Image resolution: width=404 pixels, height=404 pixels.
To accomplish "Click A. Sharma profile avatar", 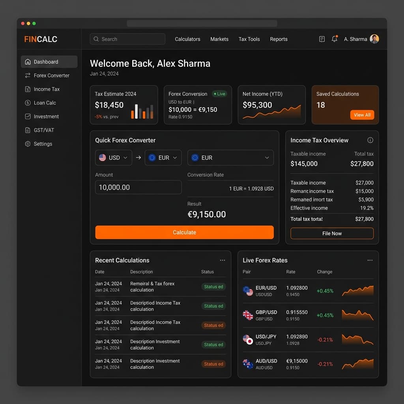I will point(374,39).
